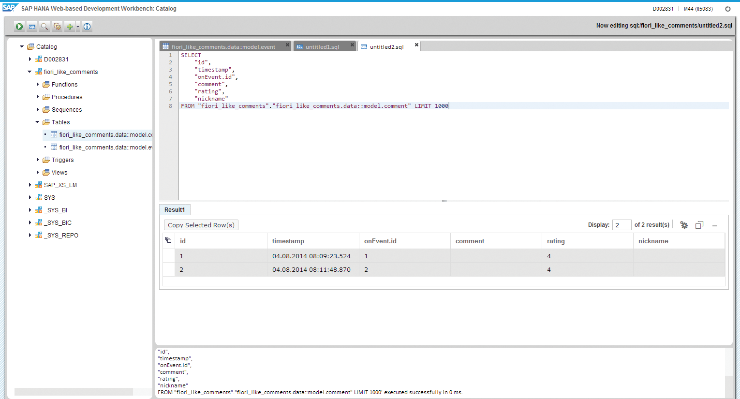Select the Sequences folder label

67,110
